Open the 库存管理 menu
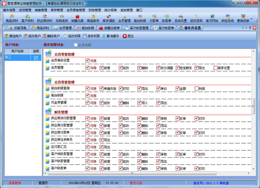Screen dimensions: 260x188 pyautogui.click(x=57, y=10)
